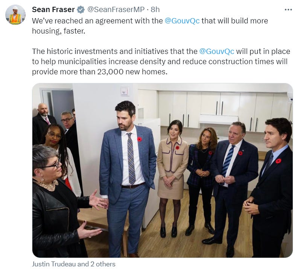Click the tweet's first paragraph text
301x269 pixels.
click(150, 26)
